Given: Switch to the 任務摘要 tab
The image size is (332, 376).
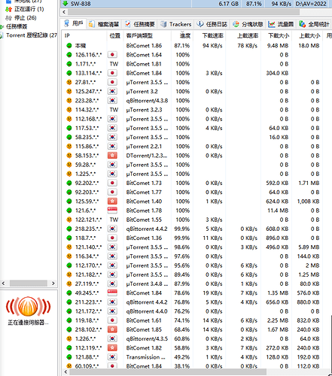Looking at the screenshot, I should coord(140,24).
